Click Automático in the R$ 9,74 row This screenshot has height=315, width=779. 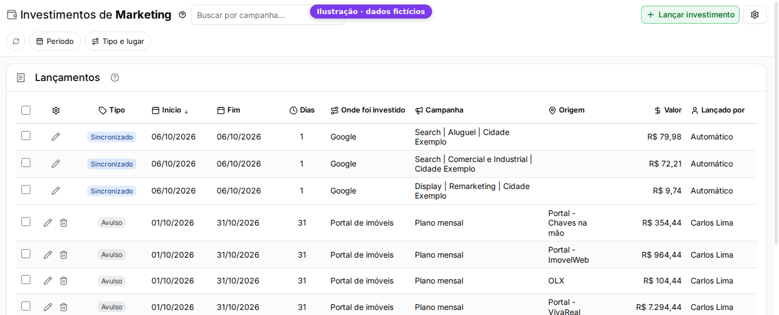(x=712, y=191)
